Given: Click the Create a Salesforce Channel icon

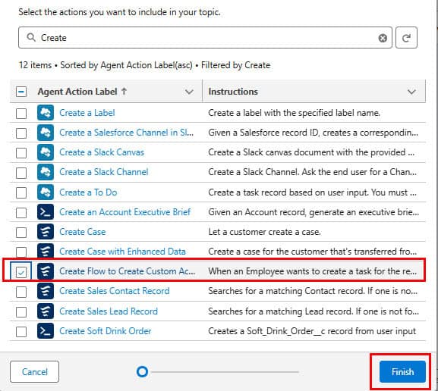Looking at the screenshot, I should (x=46, y=133).
